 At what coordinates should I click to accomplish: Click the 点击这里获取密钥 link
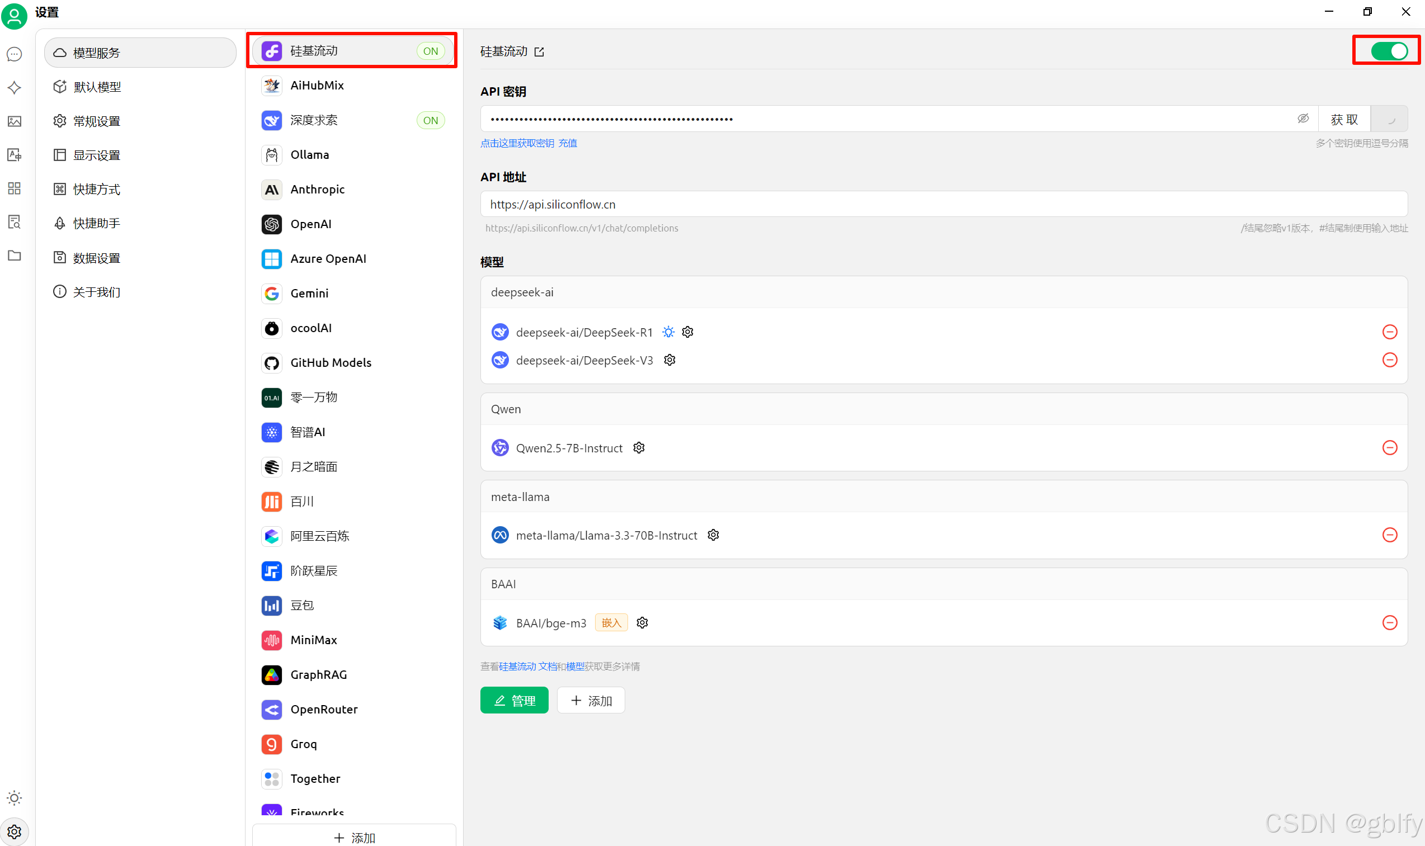(516, 143)
